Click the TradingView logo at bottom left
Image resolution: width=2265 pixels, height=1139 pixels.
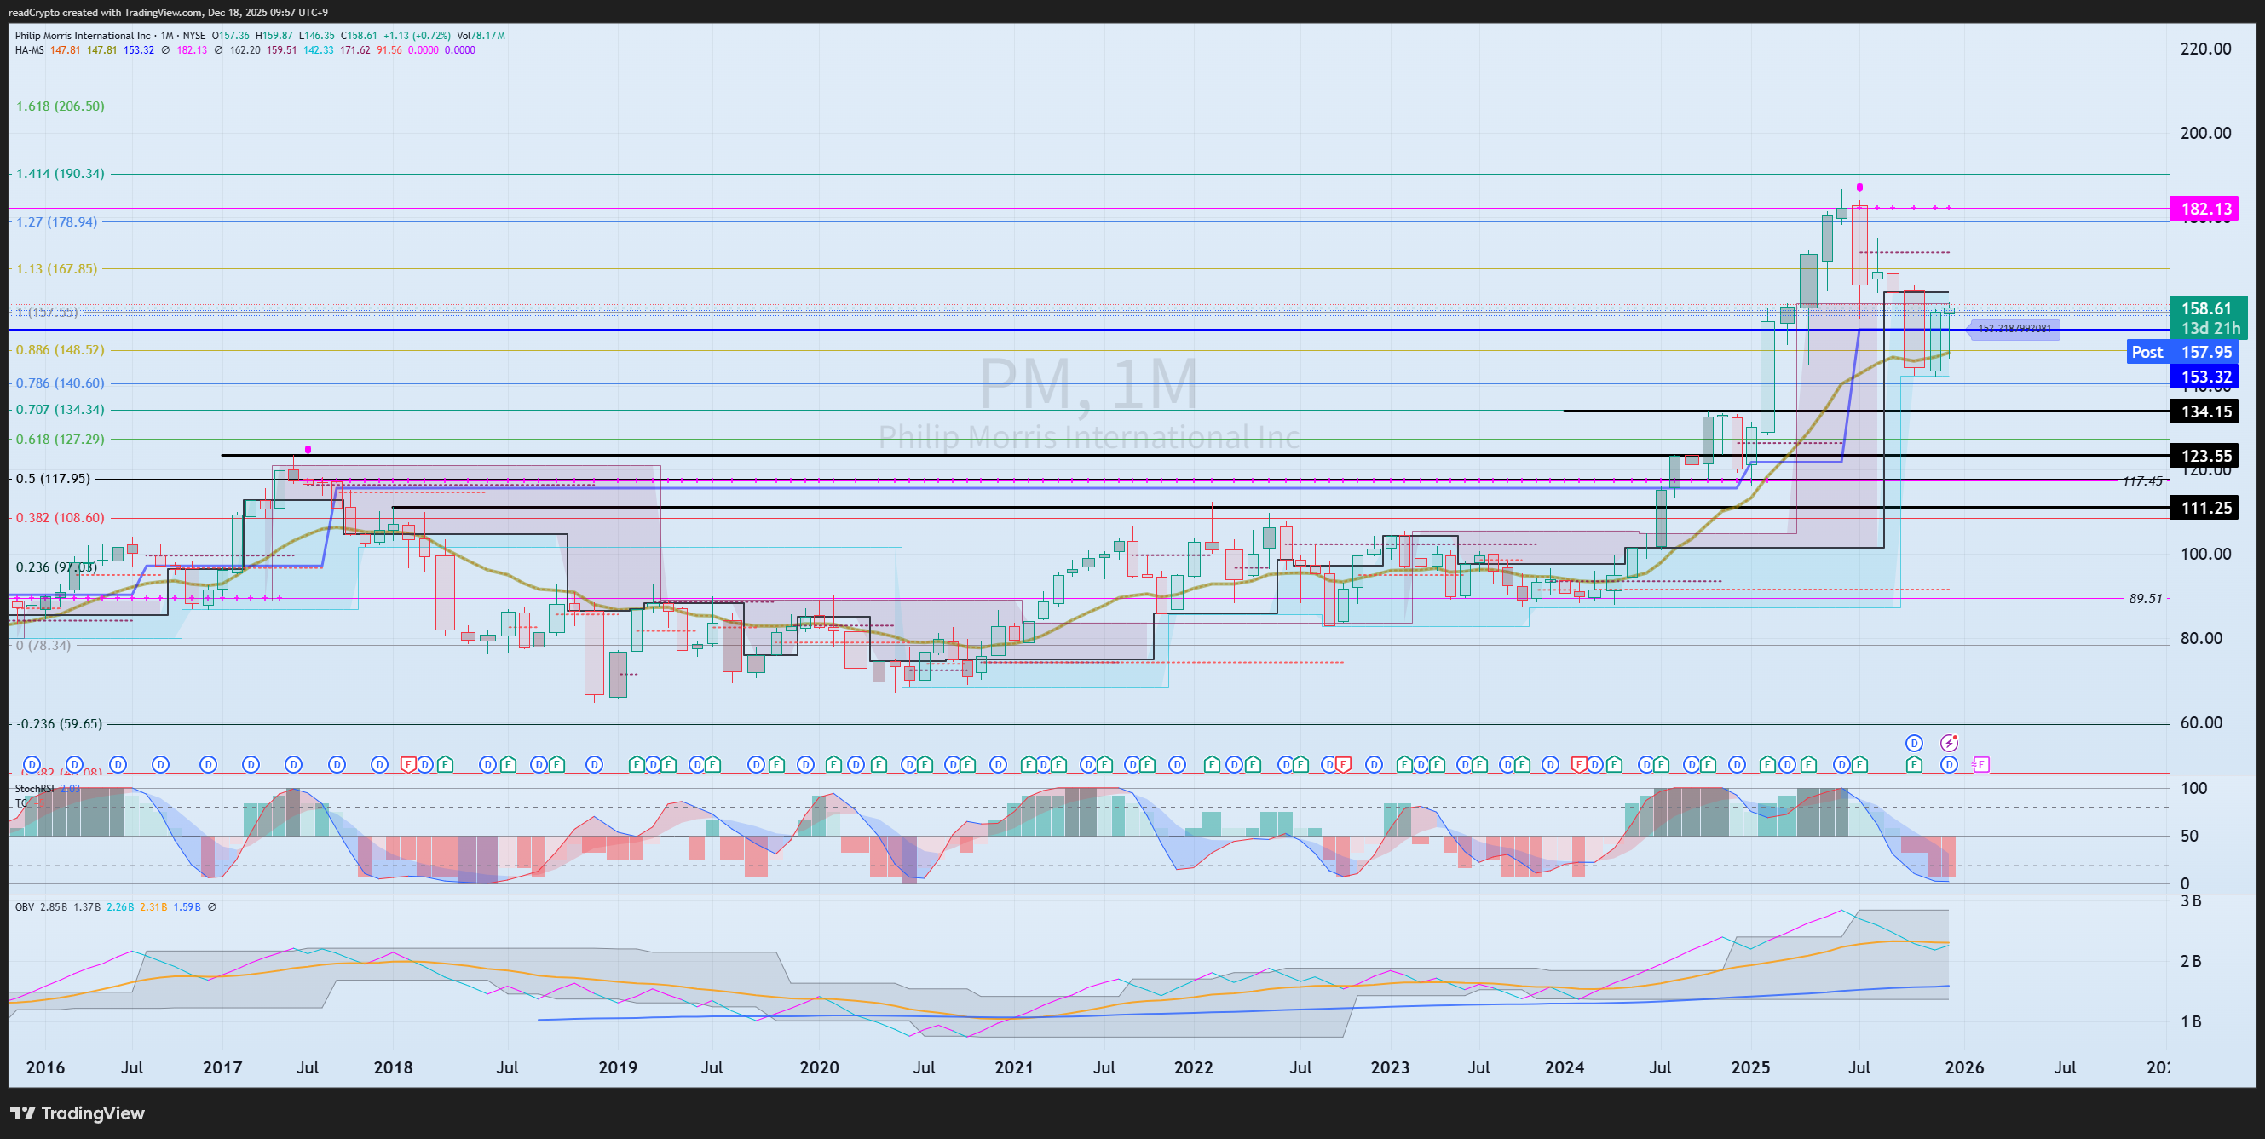[78, 1113]
